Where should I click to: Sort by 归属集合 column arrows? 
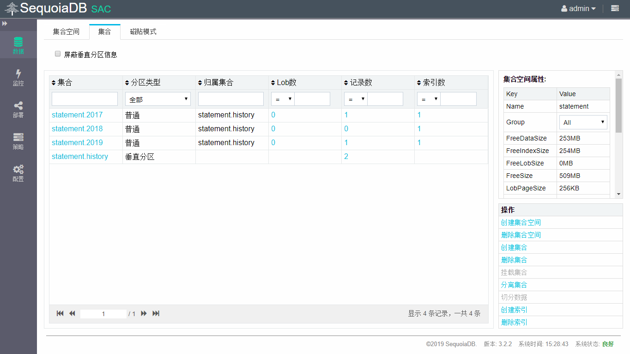point(200,83)
